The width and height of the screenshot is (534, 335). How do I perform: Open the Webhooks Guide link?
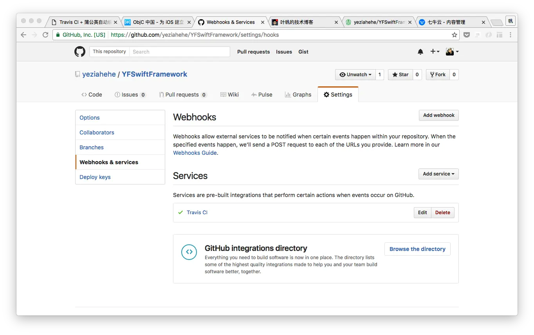195,153
